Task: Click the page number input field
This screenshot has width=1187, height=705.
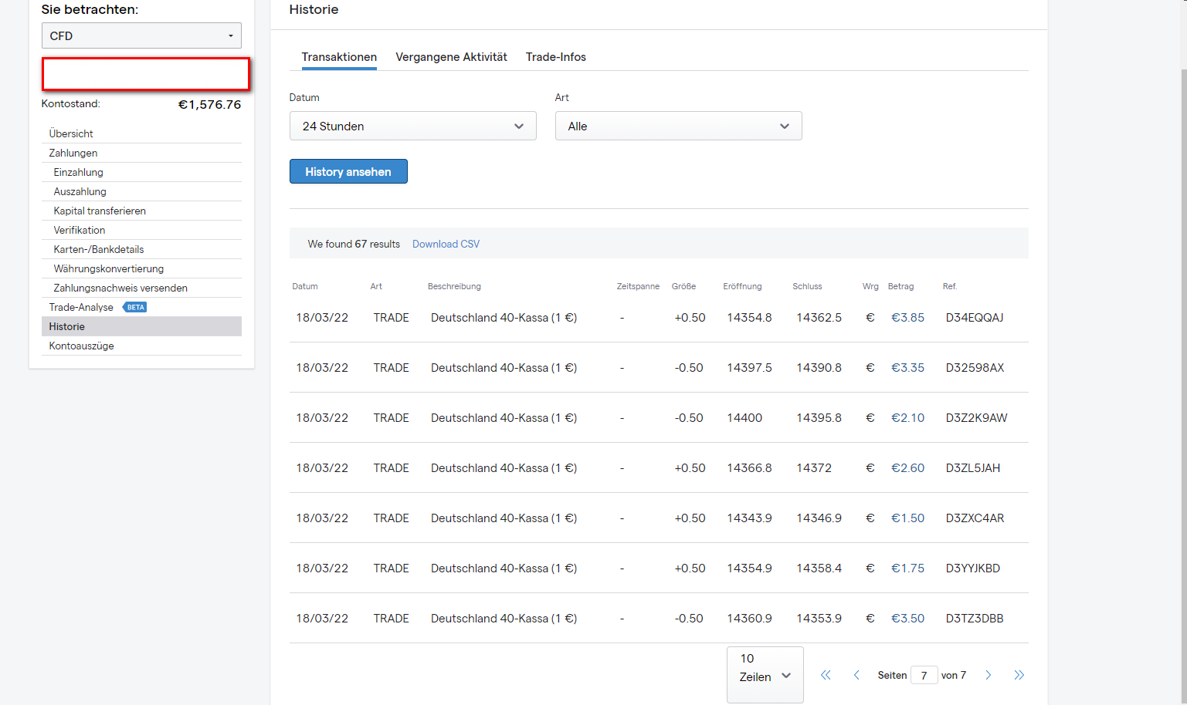Action: coord(924,676)
